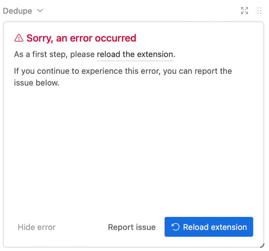Click the circular reload arrow icon
Image resolution: width=269 pixels, height=251 pixels.
click(x=175, y=227)
